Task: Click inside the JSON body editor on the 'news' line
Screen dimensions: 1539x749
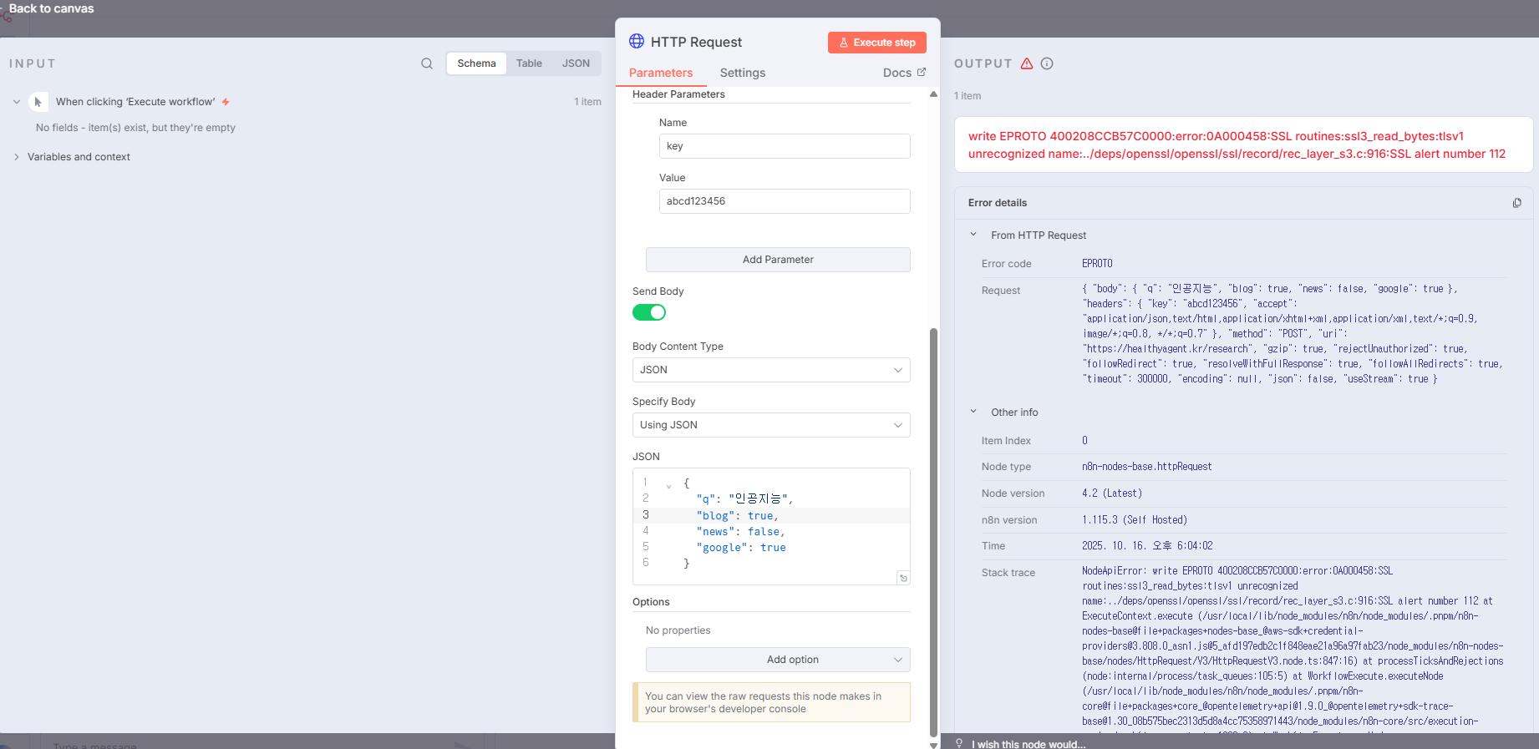Action: (x=741, y=532)
